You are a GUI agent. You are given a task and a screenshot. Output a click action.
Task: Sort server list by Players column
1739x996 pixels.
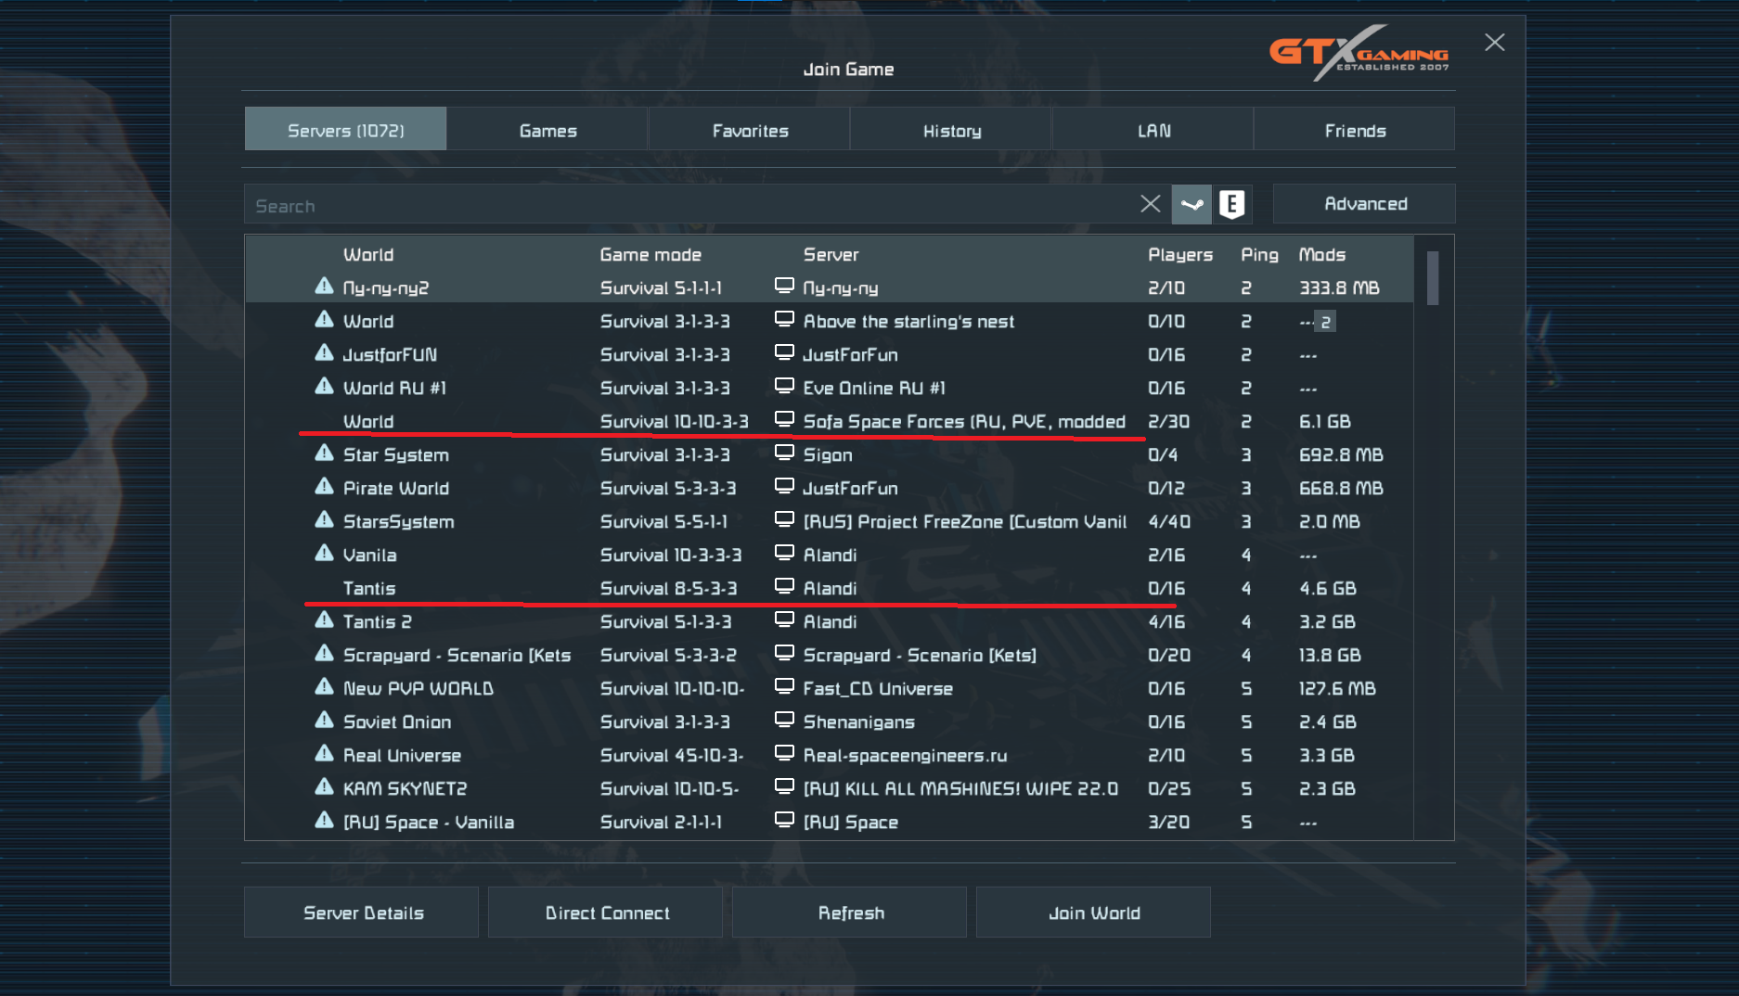click(x=1179, y=255)
